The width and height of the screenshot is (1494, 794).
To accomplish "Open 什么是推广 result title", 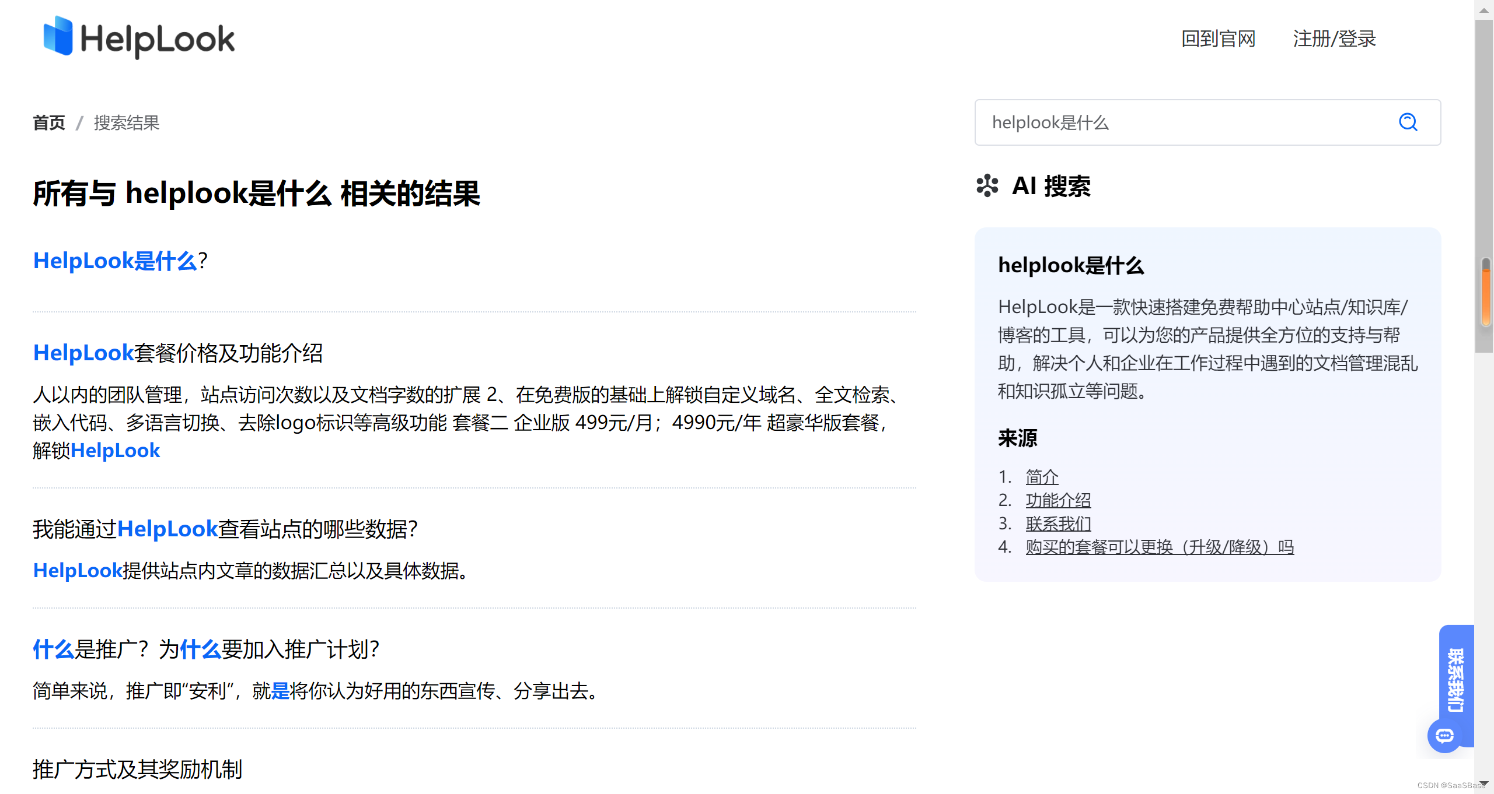I will [x=206, y=649].
